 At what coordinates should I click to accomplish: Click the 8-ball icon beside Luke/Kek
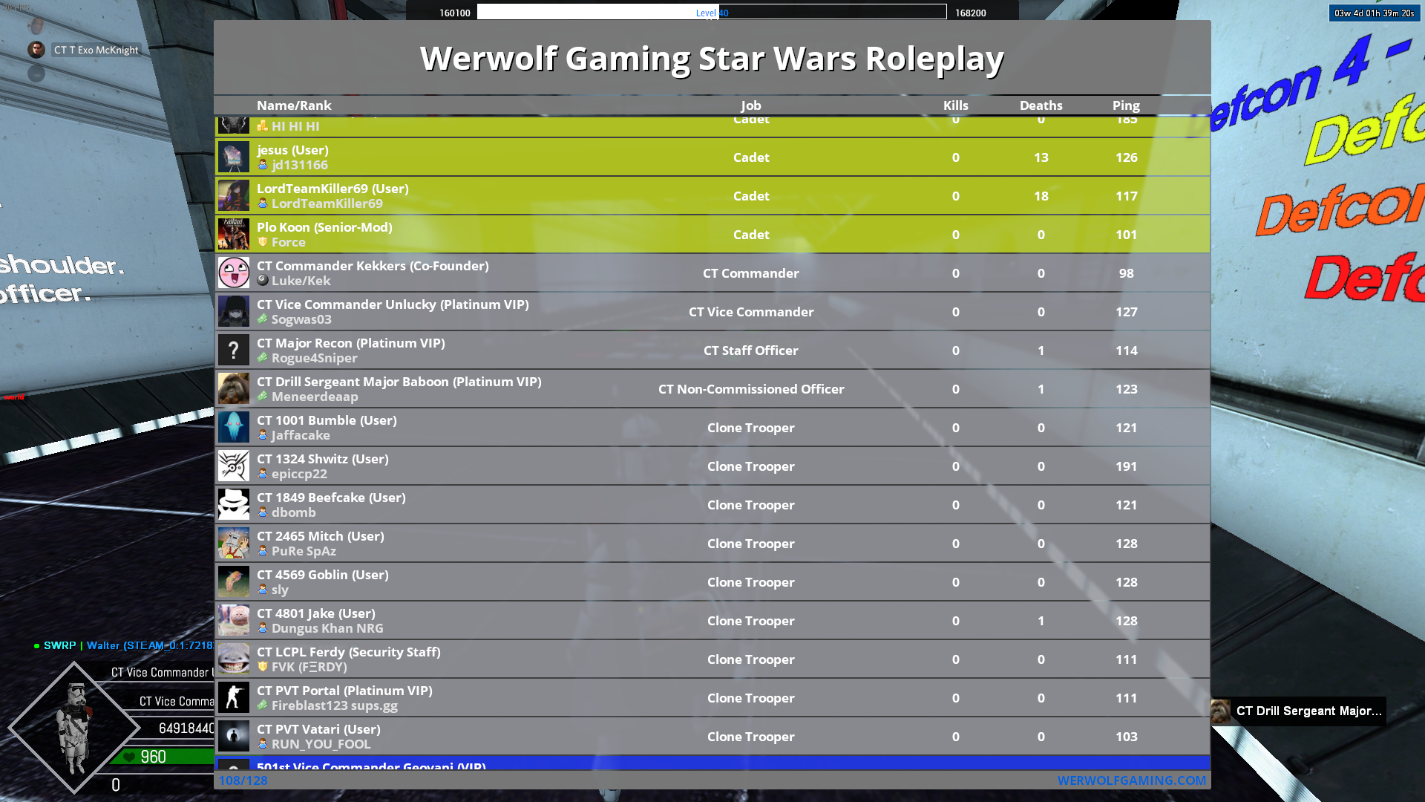(x=262, y=281)
